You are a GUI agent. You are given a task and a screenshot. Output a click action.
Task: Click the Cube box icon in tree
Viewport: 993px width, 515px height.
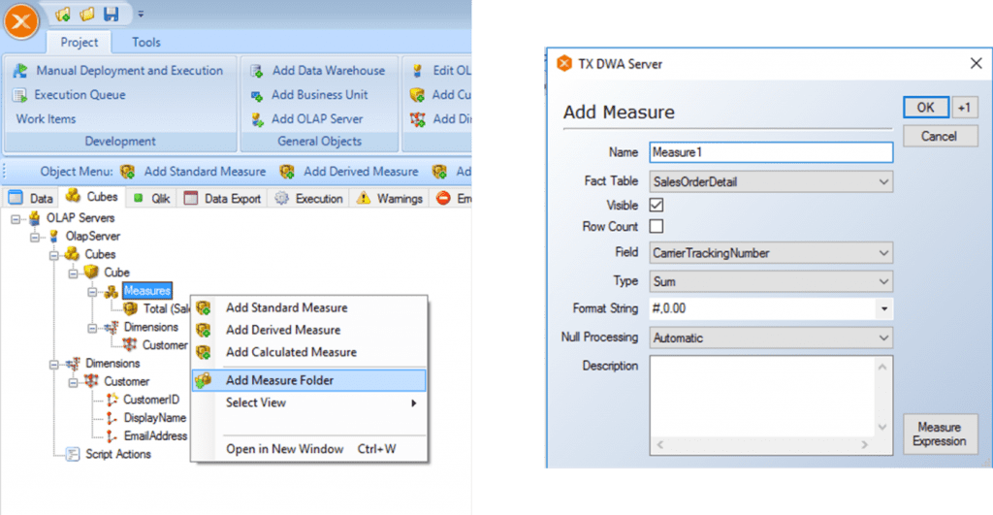92,272
